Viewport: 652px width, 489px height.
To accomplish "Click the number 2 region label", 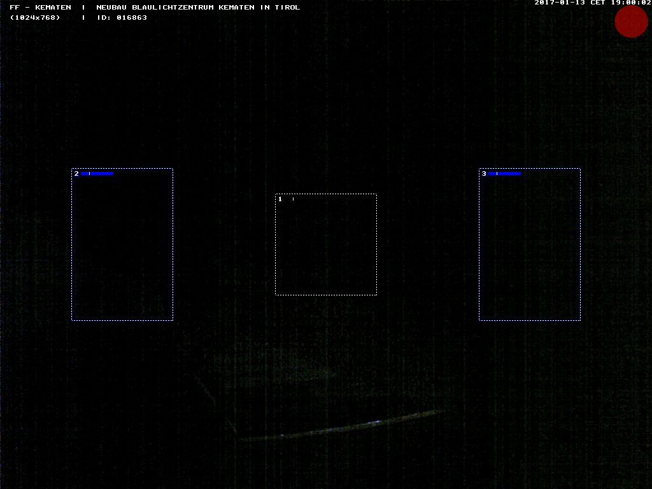I will [x=76, y=174].
